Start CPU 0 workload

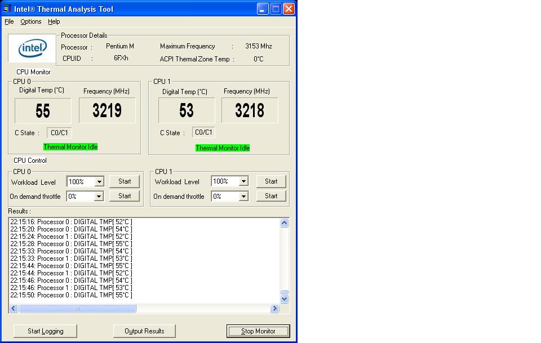125,181
